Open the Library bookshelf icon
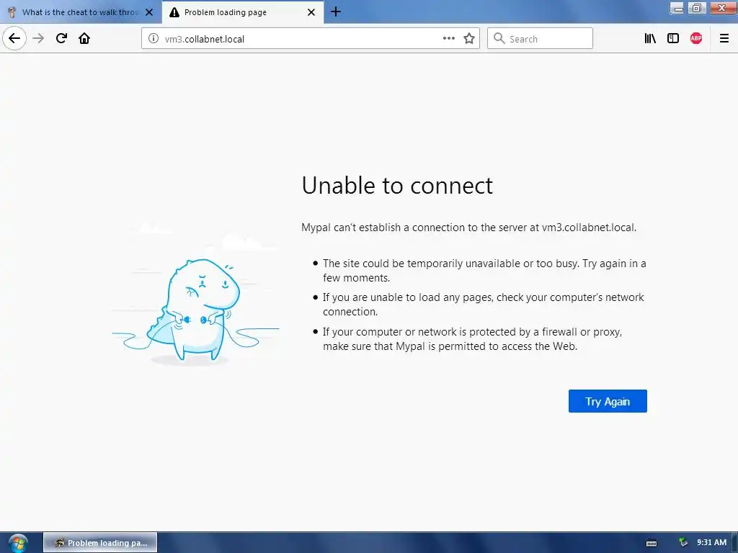This screenshot has width=738, height=553. (650, 39)
